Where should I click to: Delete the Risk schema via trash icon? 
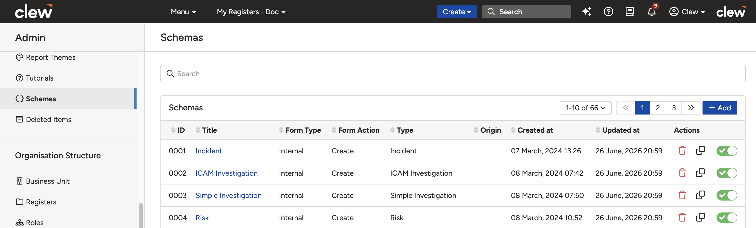(682, 217)
